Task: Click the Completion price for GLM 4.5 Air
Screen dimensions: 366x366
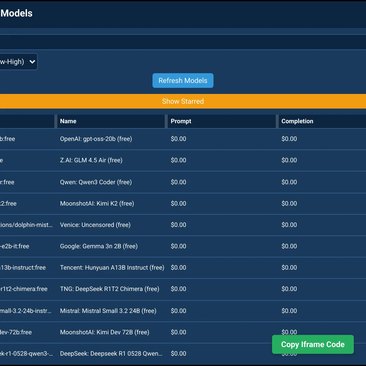Action: (x=289, y=160)
